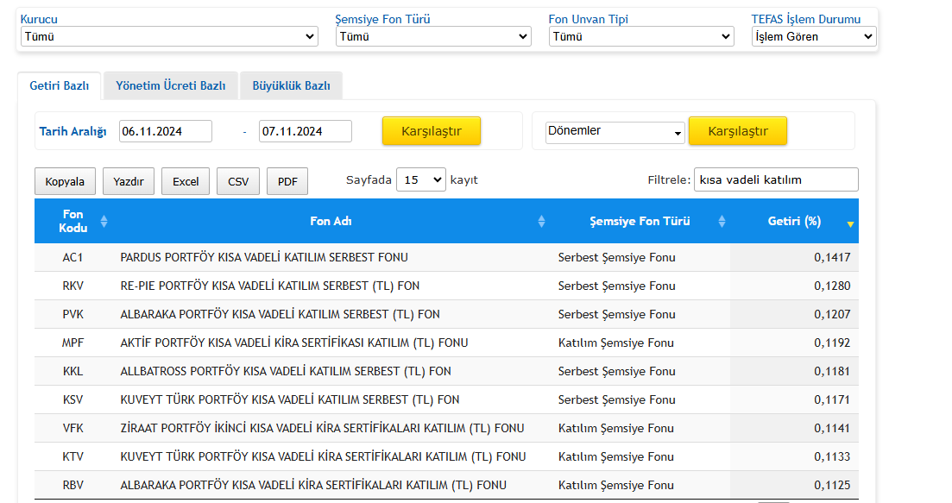Click return value 0,1125
952x503 pixels.
tap(832, 486)
